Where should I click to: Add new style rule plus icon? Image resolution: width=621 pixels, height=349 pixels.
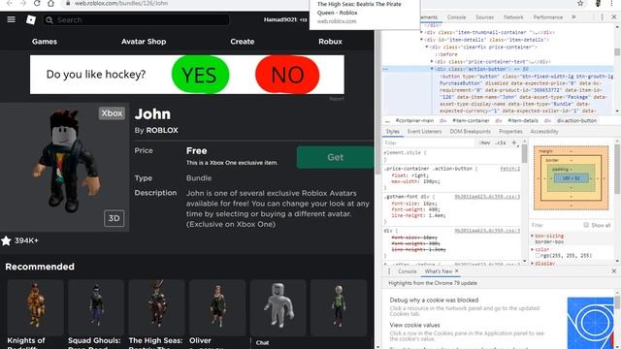point(514,143)
